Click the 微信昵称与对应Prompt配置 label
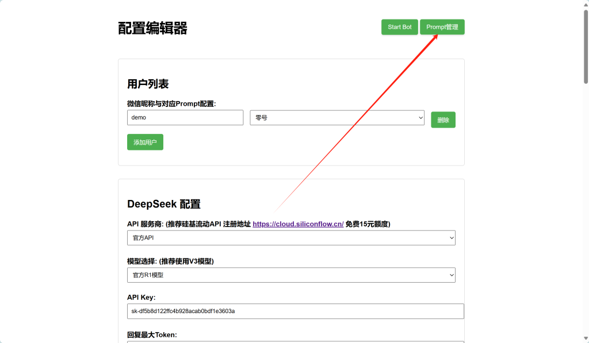Viewport: 589px width, 343px height. 171,103
